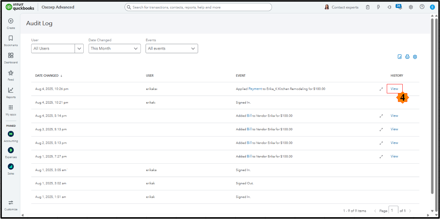Click the Create plus icon in sidebar
Screen dimensions: 440x219
click(11, 21)
